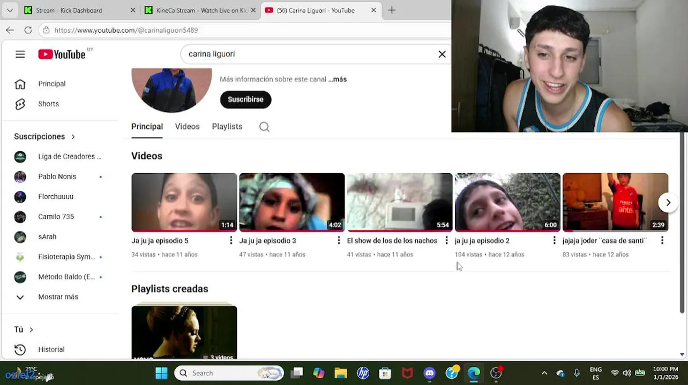Close the Stream - Kick Dashboard tab

(133, 10)
